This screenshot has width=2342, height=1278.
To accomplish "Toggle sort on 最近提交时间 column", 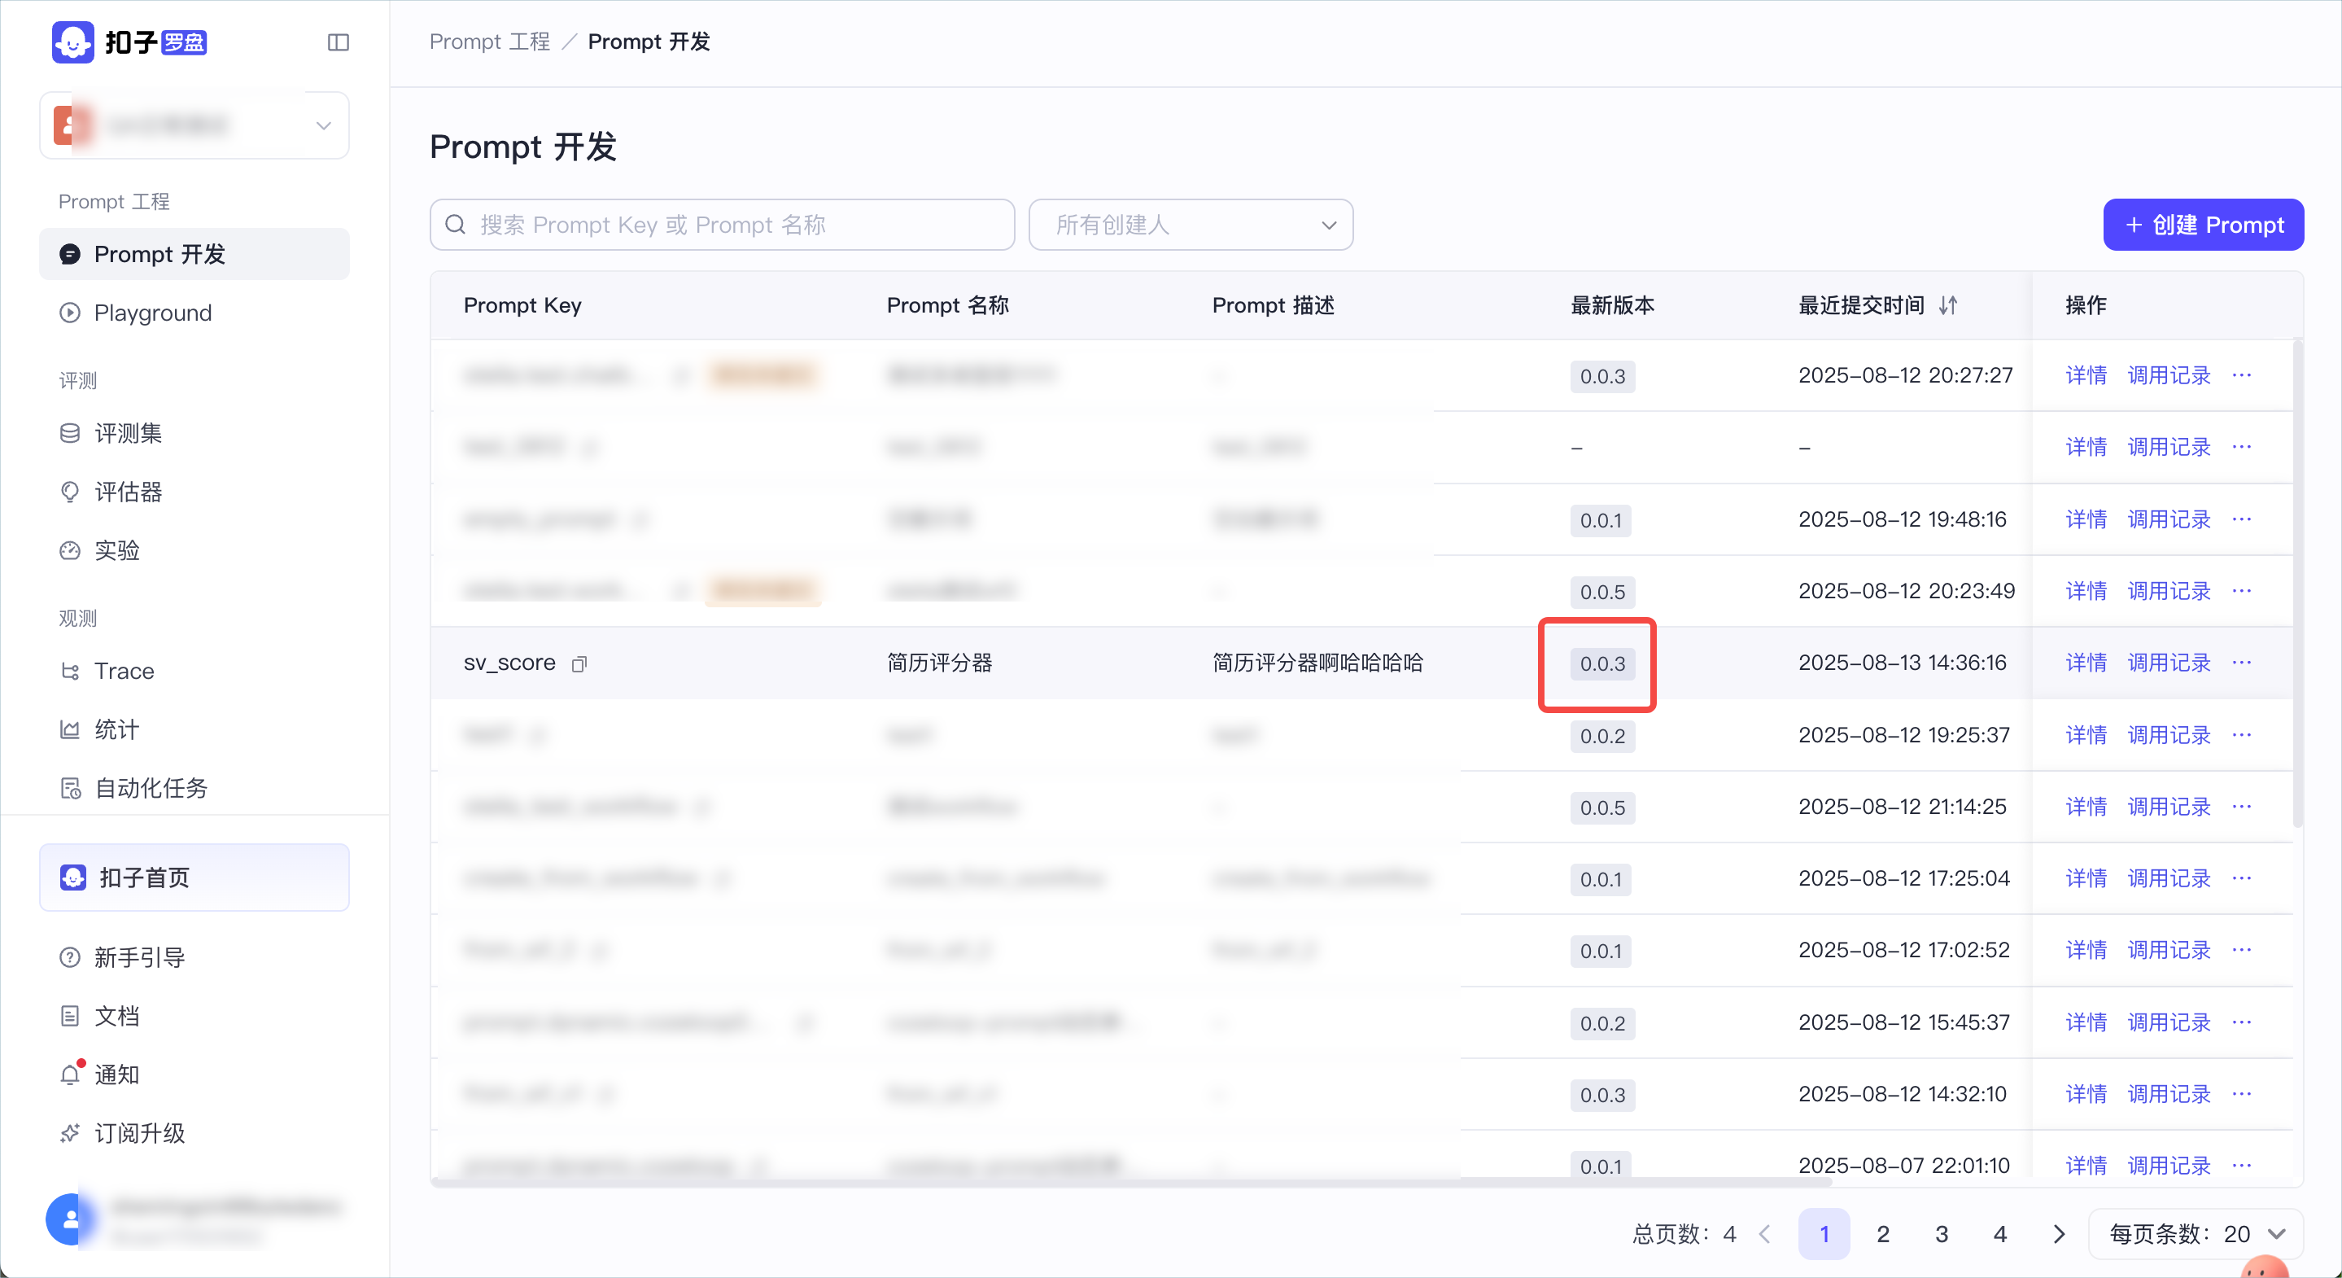I will (x=1947, y=305).
